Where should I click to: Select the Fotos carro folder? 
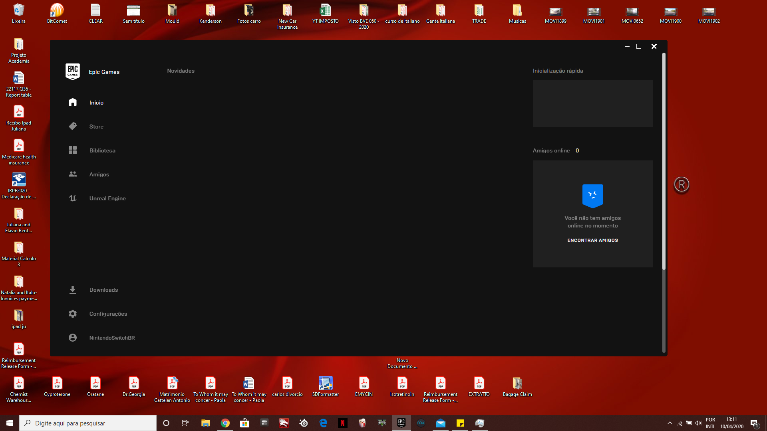pos(249,14)
